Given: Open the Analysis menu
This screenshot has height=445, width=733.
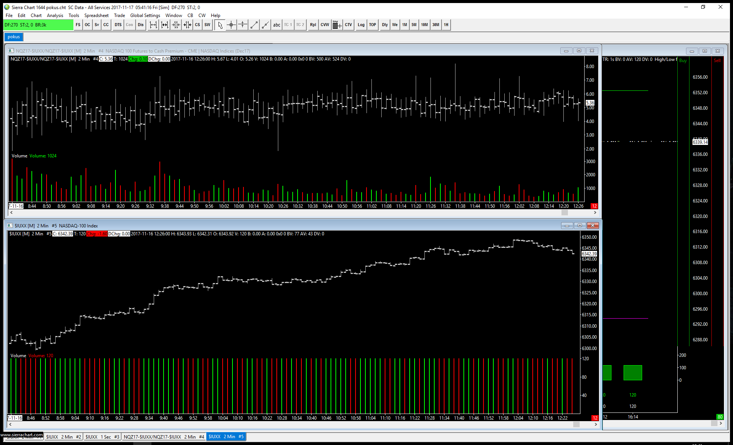Looking at the screenshot, I should 55,16.
